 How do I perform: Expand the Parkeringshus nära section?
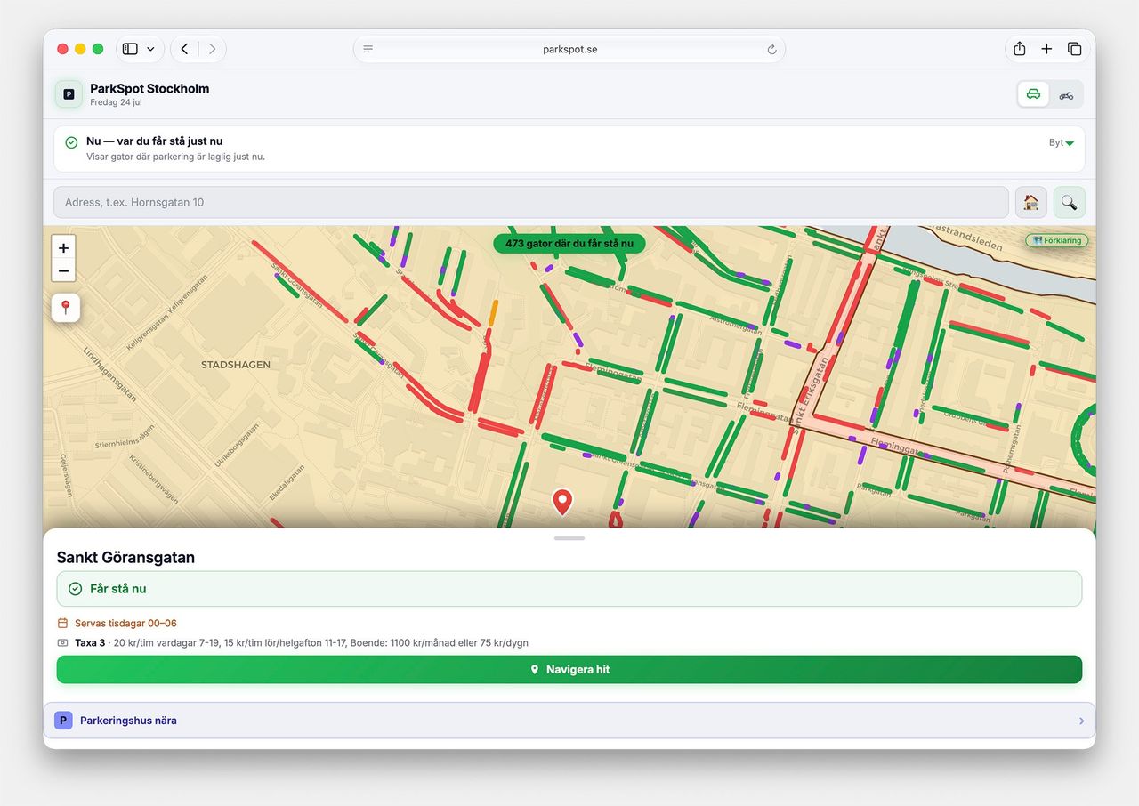point(569,721)
